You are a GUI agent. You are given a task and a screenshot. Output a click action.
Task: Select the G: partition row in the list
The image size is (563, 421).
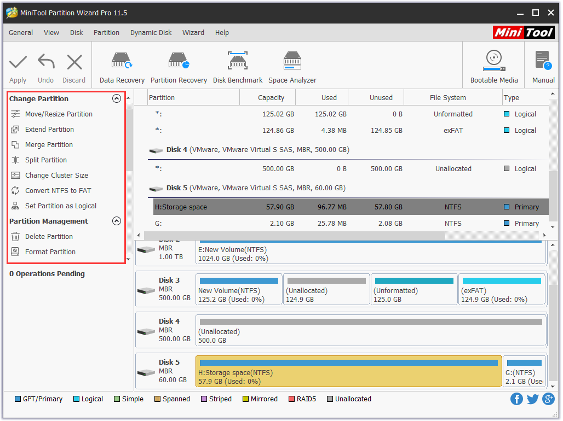[351, 224]
